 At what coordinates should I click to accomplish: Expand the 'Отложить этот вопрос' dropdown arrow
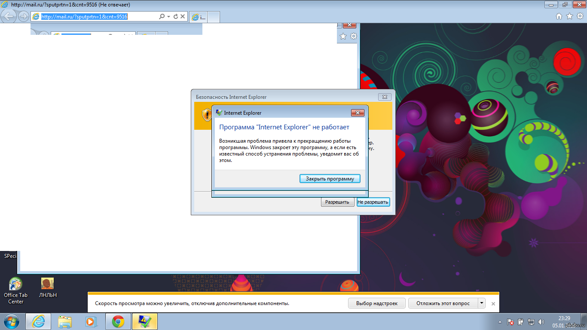coord(482,303)
